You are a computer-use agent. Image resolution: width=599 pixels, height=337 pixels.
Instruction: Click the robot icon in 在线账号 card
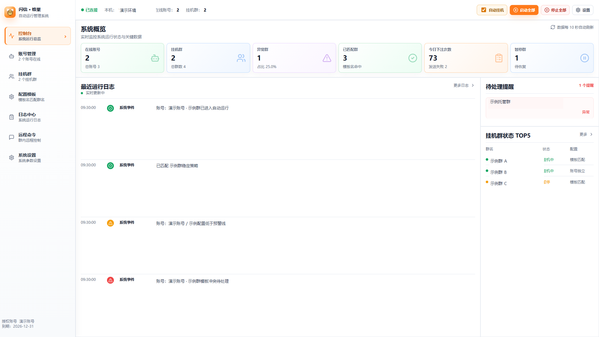pyautogui.click(x=155, y=58)
